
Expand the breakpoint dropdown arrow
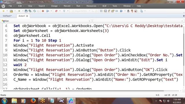point(60,11)
